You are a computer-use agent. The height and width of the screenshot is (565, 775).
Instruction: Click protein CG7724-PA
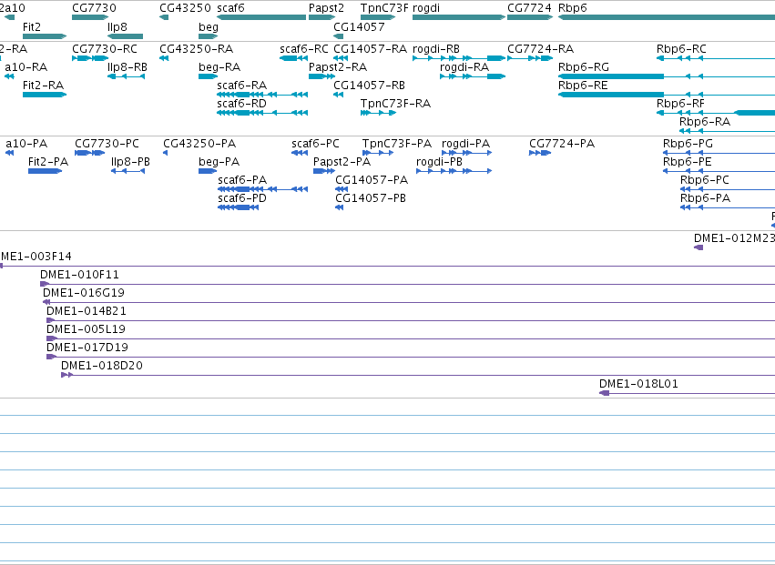(x=540, y=153)
